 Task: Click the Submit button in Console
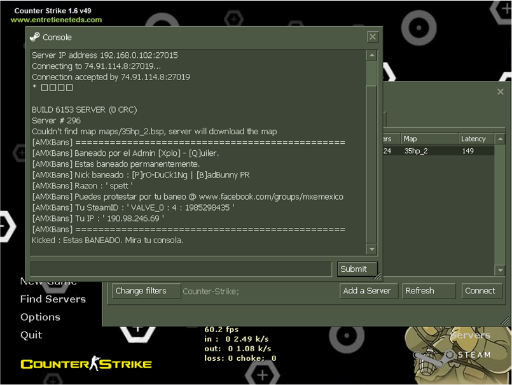pyautogui.click(x=357, y=269)
